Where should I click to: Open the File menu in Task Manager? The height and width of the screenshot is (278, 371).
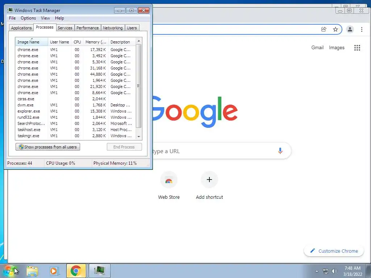click(x=12, y=18)
